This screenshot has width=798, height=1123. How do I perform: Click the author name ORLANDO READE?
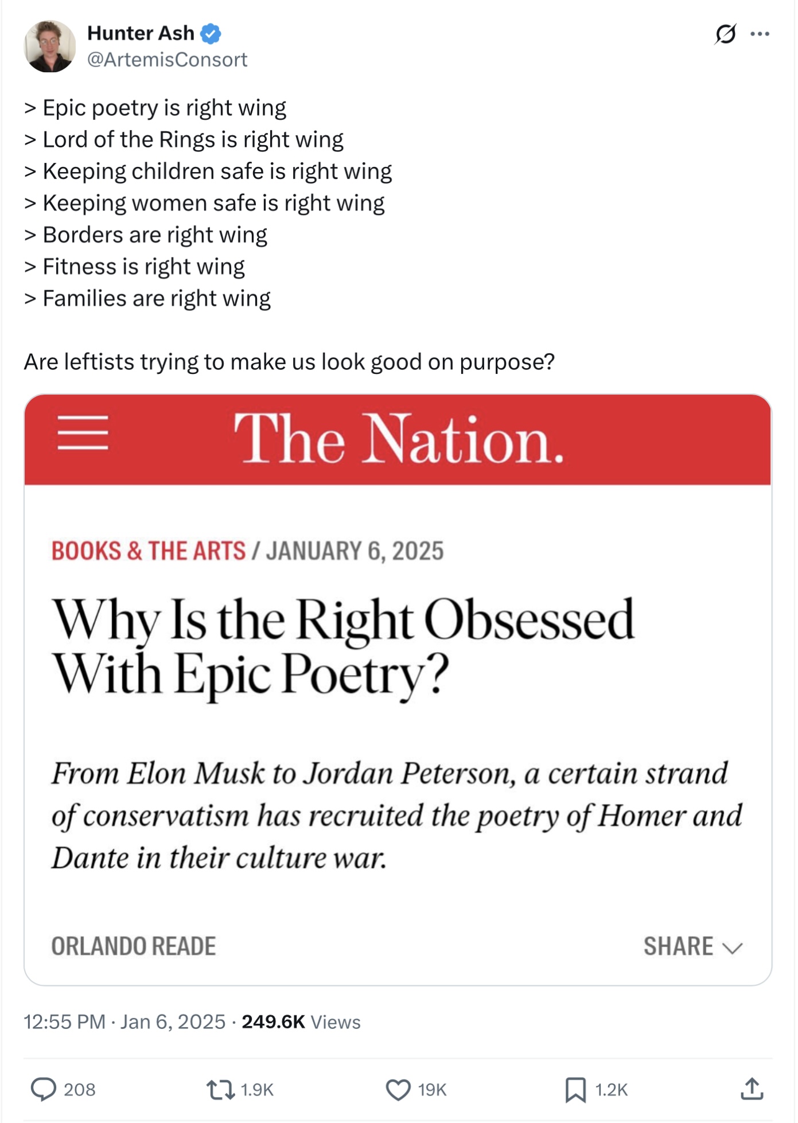[134, 946]
